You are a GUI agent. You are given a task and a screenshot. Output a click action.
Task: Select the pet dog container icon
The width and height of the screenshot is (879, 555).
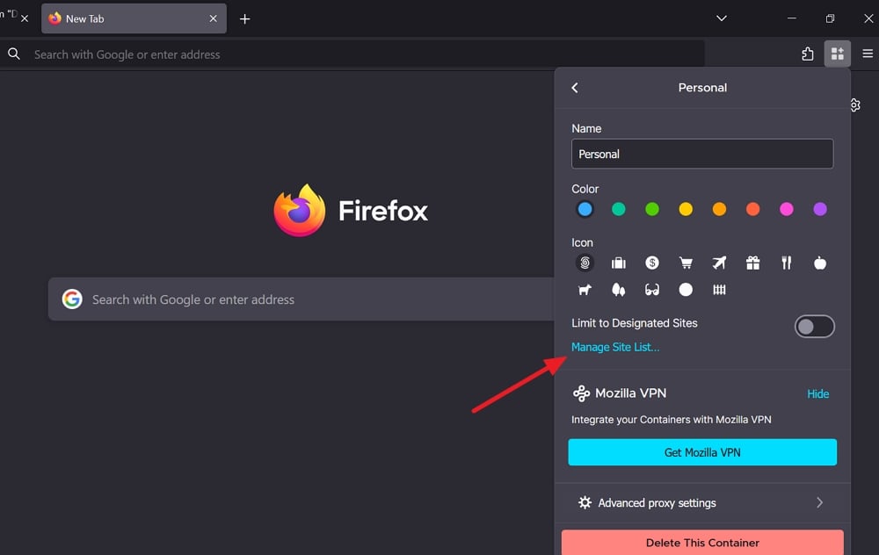(585, 290)
